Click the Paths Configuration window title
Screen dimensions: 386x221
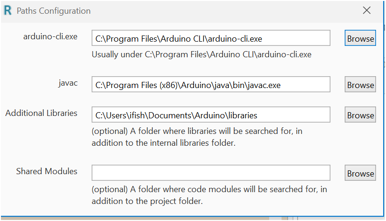tap(54, 10)
